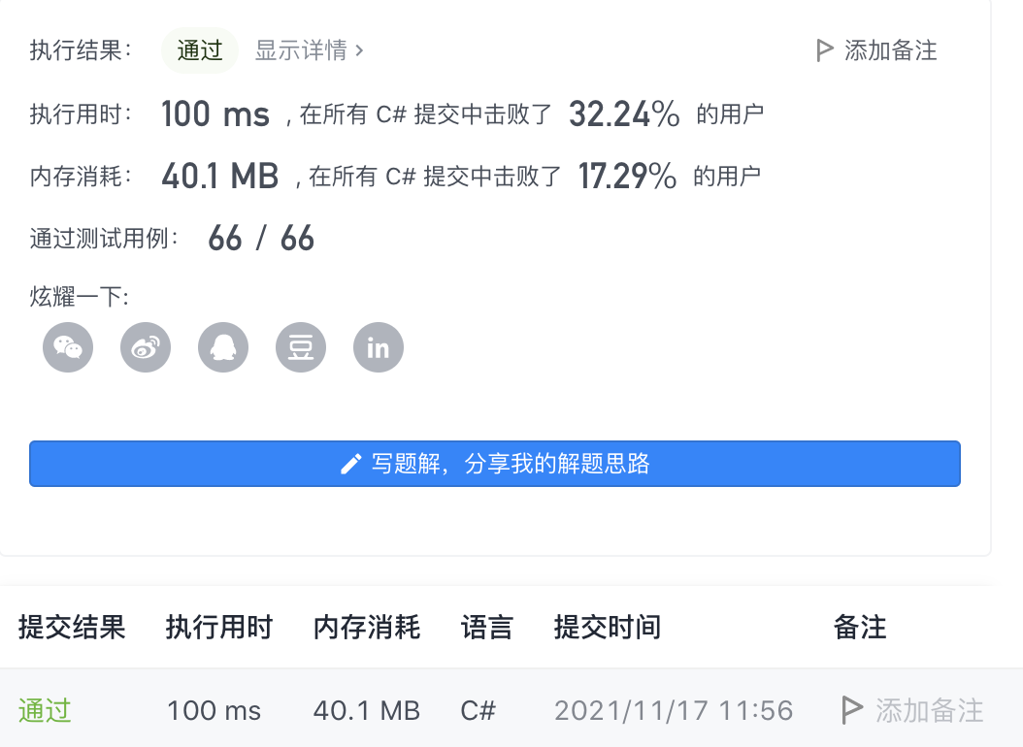1023x747 pixels.
Task: Click the 内存消耗 column header
Action: click(367, 627)
